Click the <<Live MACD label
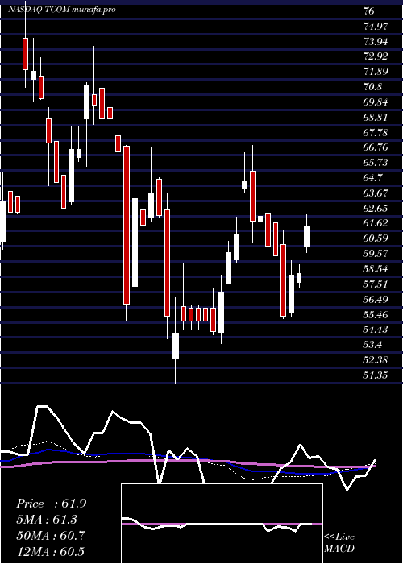This screenshot has height=564, width=403. (339, 542)
